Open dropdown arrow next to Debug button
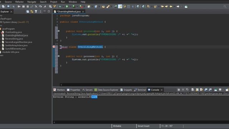229x129 pixels. [63, 6]
